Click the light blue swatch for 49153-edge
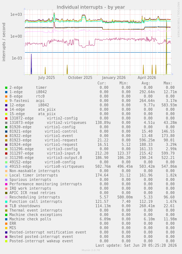 (6, 167)
